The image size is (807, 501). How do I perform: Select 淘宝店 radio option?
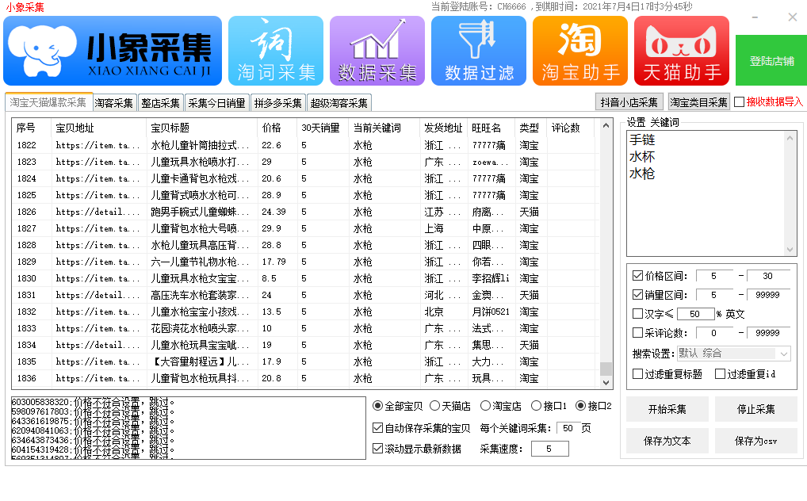point(485,406)
